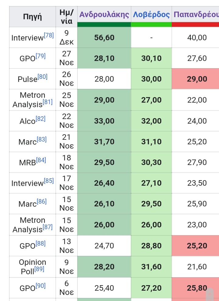
Task: Open footnote 83 next to Marc
Action: 42,139
